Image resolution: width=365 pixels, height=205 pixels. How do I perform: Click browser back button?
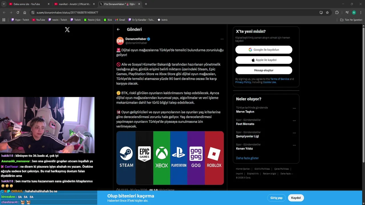(4, 13)
